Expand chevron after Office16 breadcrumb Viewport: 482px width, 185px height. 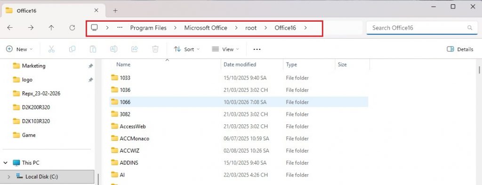[x=305, y=28]
